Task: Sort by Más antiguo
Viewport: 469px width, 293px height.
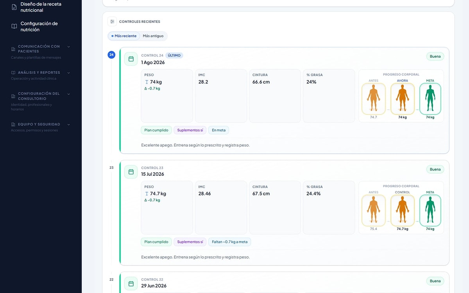Action: click(153, 36)
